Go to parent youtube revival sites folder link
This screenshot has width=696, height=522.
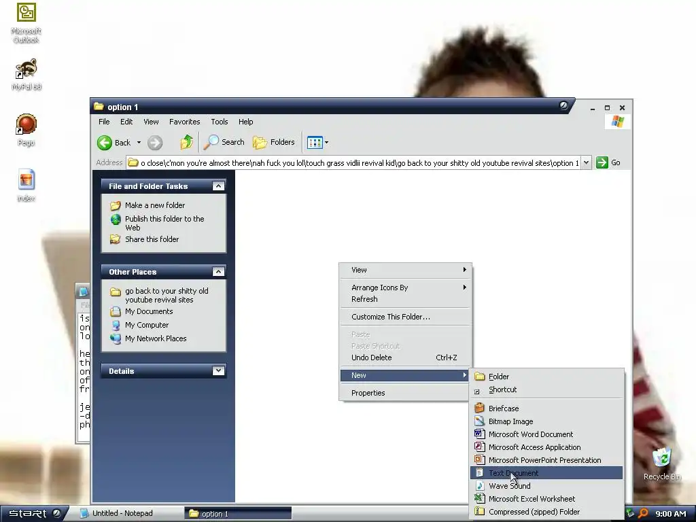[x=167, y=295]
